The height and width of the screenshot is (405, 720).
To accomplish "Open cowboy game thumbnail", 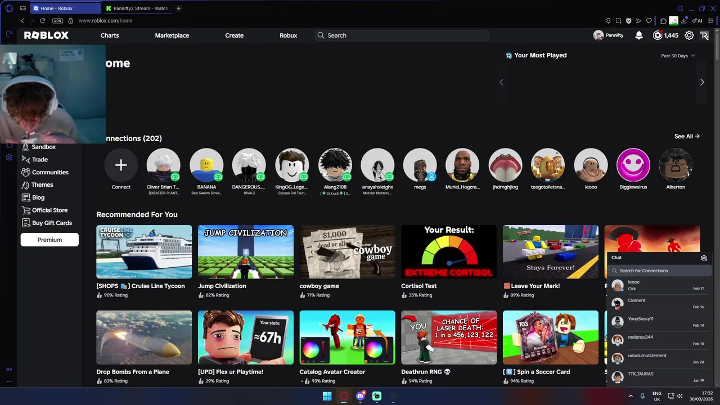I will 347,251.
